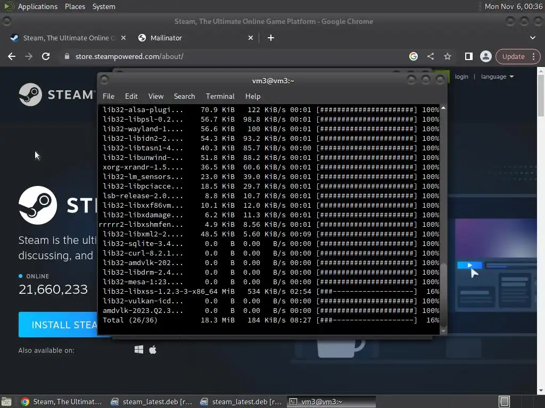545x408 pixels.
Task: Expand the tab search chevron
Action: click(532, 38)
